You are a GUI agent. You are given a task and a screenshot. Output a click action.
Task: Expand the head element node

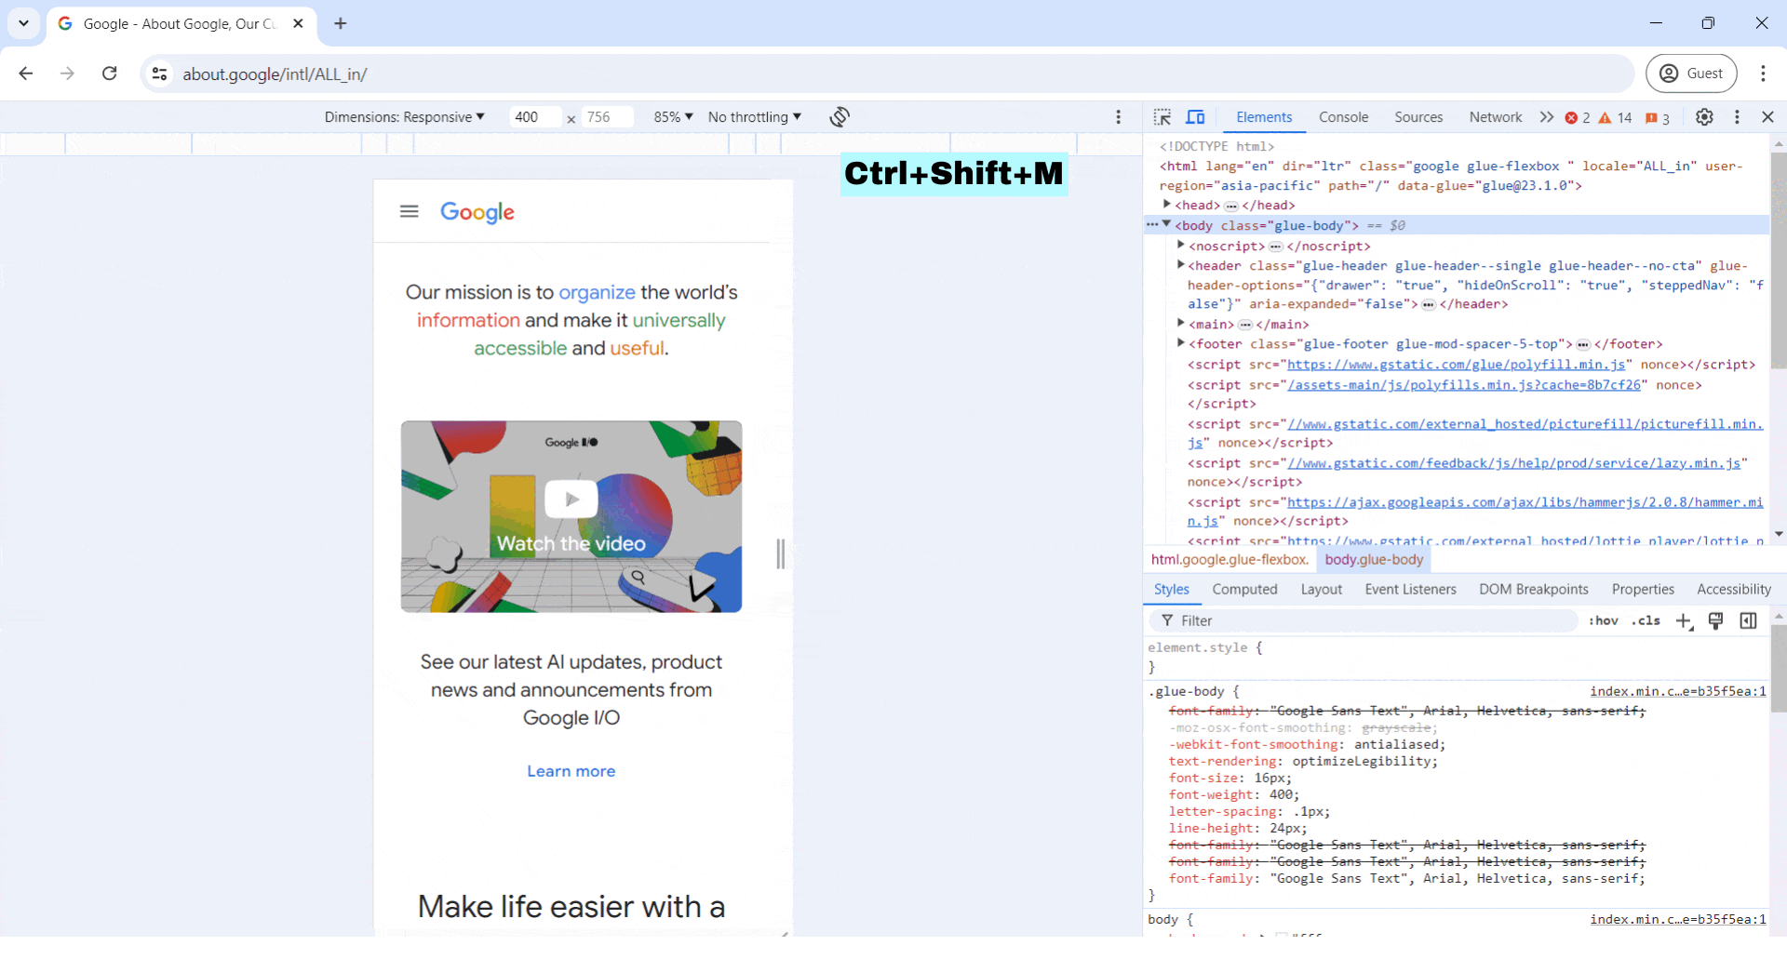coord(1166,204)
